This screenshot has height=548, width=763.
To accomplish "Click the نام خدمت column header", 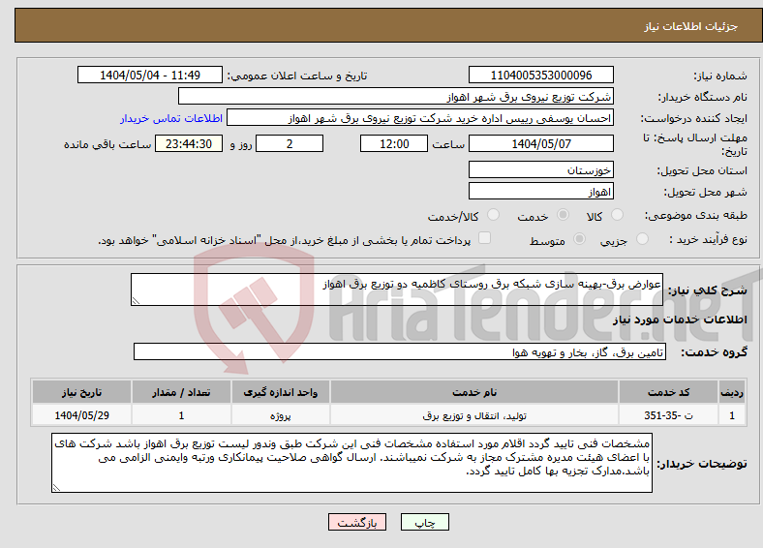I will [474, 392].
